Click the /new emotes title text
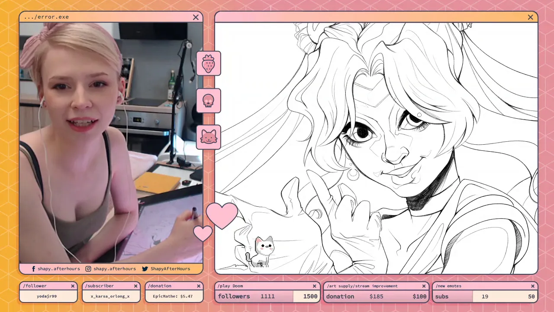Image resolution: width=554 pixels, height=312 pixels. (x=449, y=286)
